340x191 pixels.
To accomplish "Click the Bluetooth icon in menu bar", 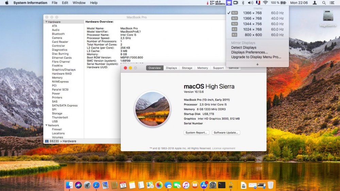I will click(x=243, y=3).
